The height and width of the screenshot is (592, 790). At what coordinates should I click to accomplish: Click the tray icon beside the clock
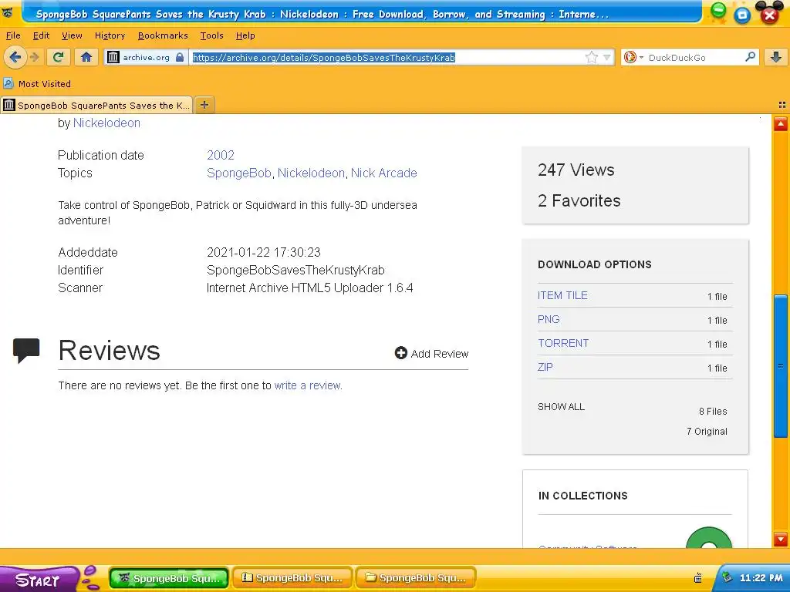[727, 577]
